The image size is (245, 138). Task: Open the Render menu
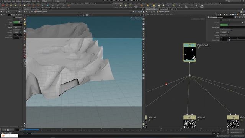(9, 1)
